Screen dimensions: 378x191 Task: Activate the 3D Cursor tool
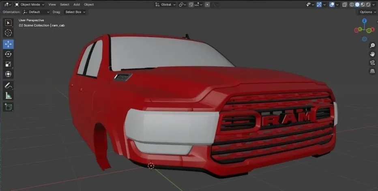8,32
